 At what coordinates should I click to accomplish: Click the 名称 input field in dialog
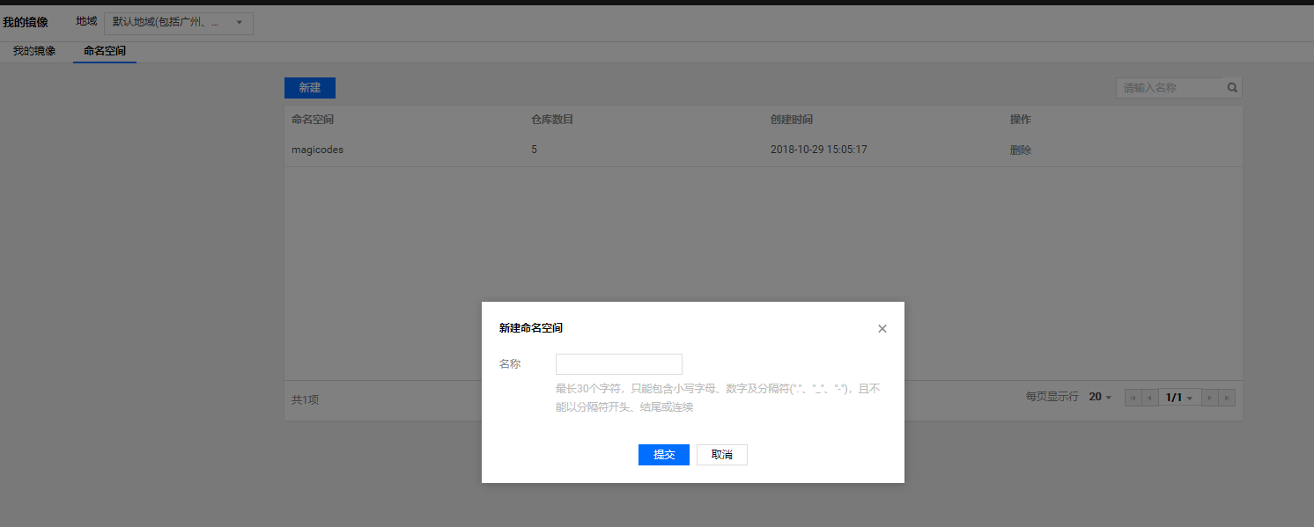619,364
